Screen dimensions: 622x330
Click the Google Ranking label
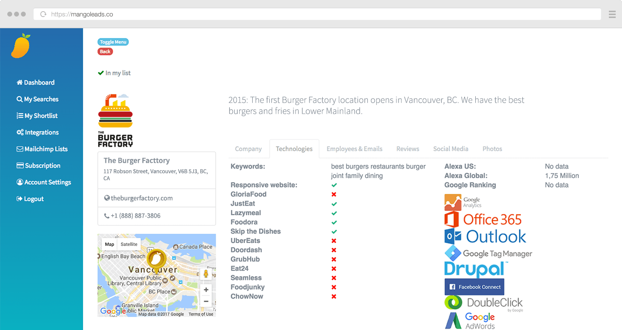(x=470, y=185)
